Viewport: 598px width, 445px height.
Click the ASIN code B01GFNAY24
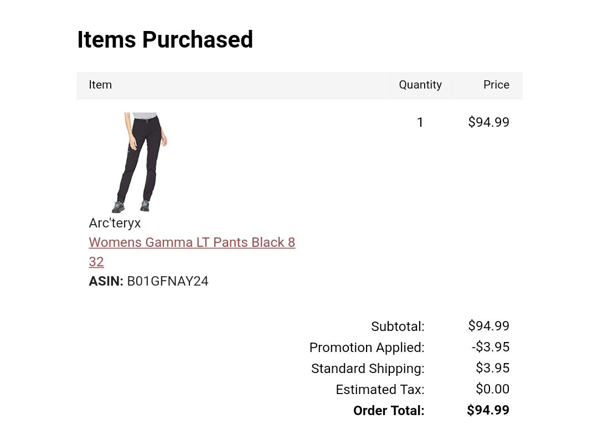(x=167, y=281)
